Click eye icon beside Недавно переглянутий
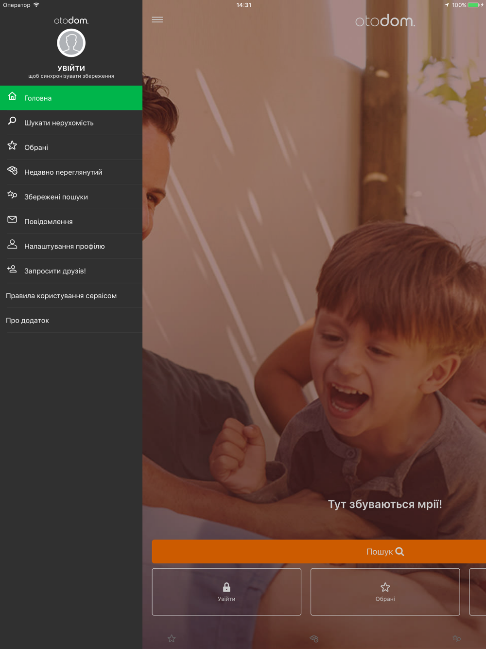Image resolution: width=486 pixels, height=649 pixels. [12, 170]
